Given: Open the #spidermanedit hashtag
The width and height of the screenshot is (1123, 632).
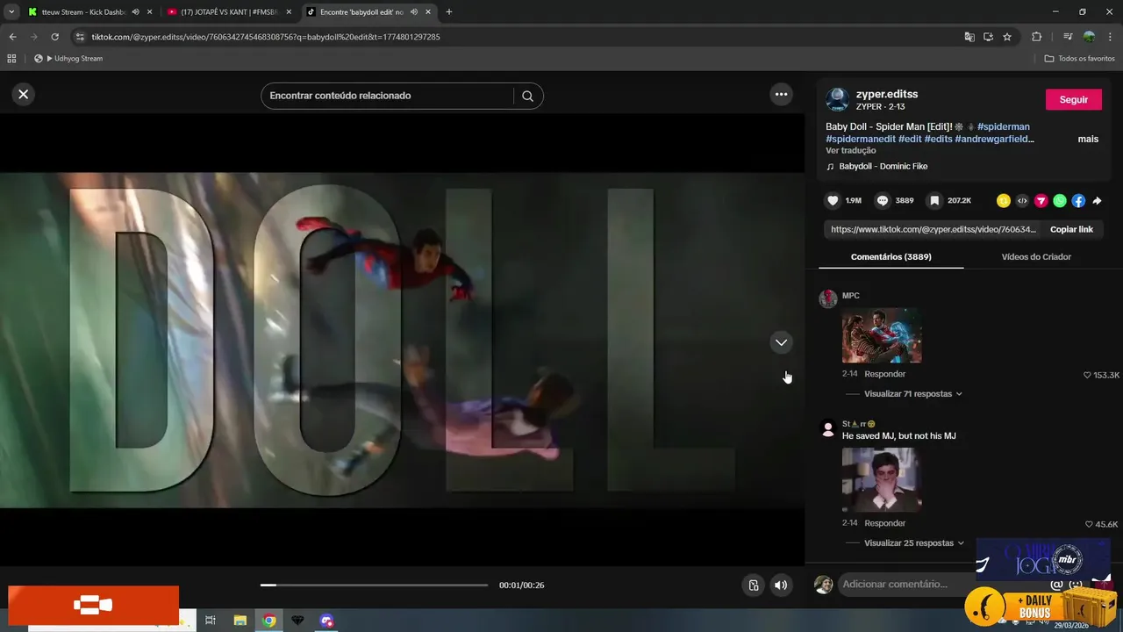Looking at the screenshot, I should click(861, 139).
